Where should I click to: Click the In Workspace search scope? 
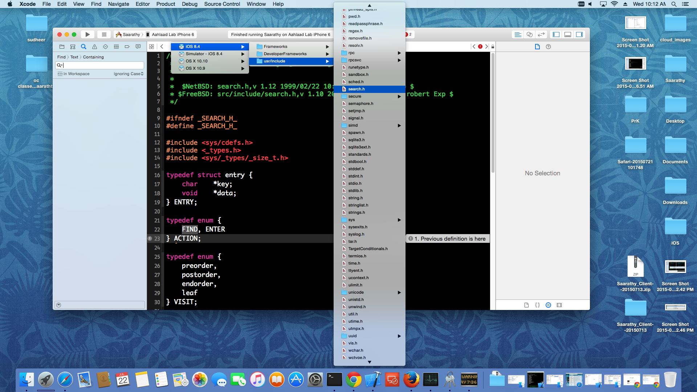point(73,74)
